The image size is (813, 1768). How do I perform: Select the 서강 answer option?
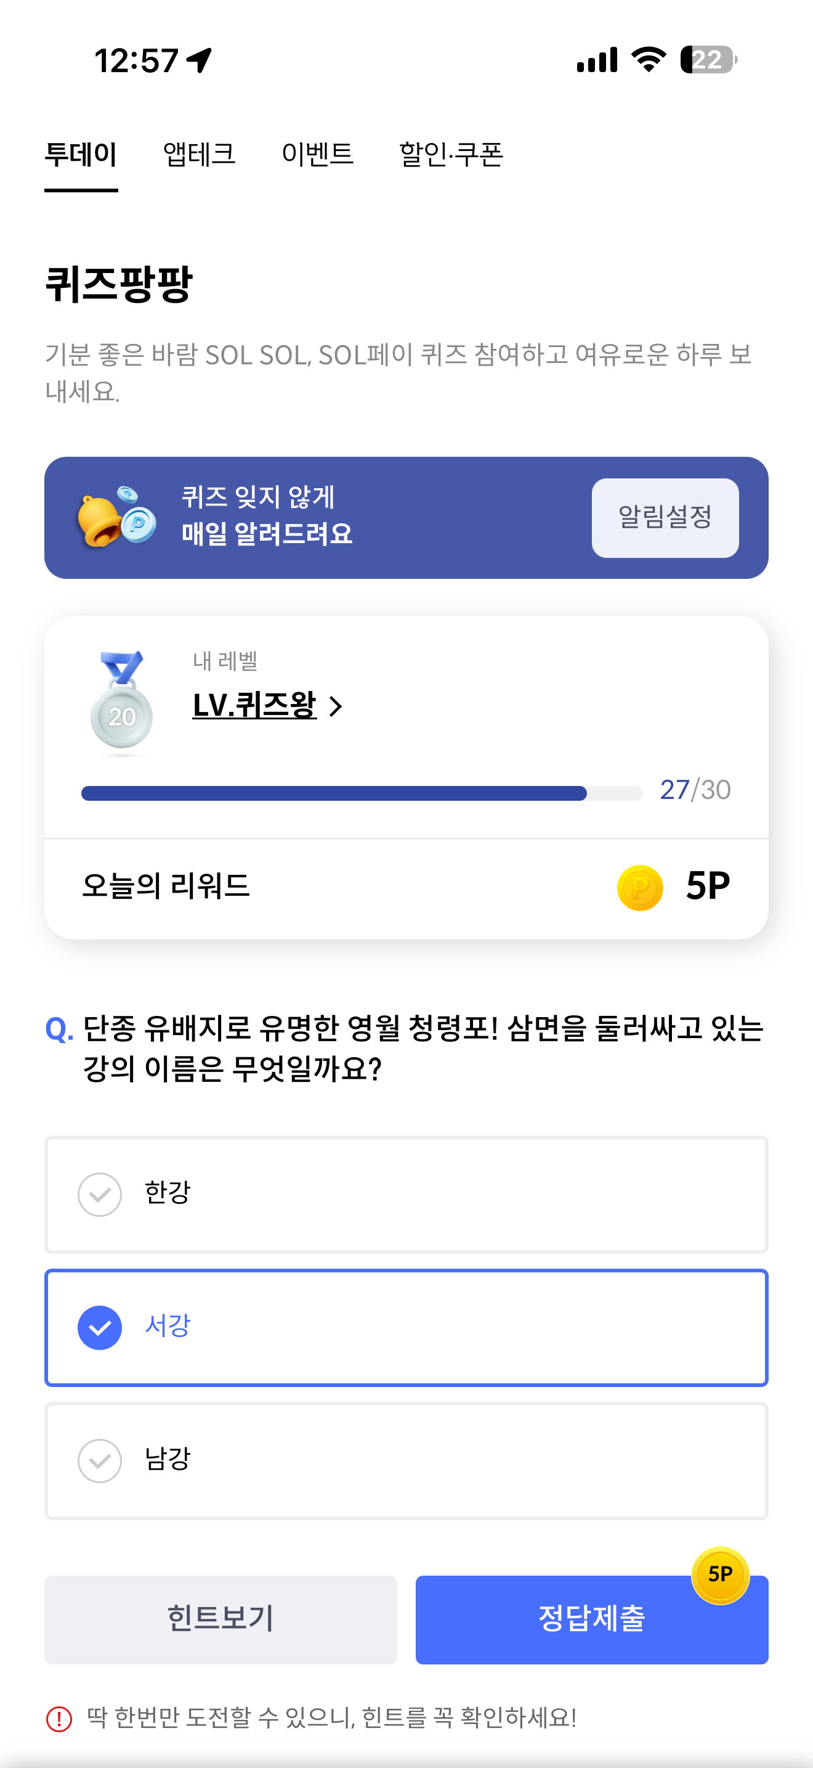point(406,1327)
